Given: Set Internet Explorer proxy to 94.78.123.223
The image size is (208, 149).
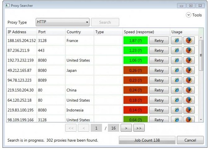Looking at the screenshot, I should (177, 80).
